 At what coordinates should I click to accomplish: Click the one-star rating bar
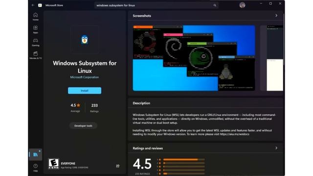click(184, 174)
